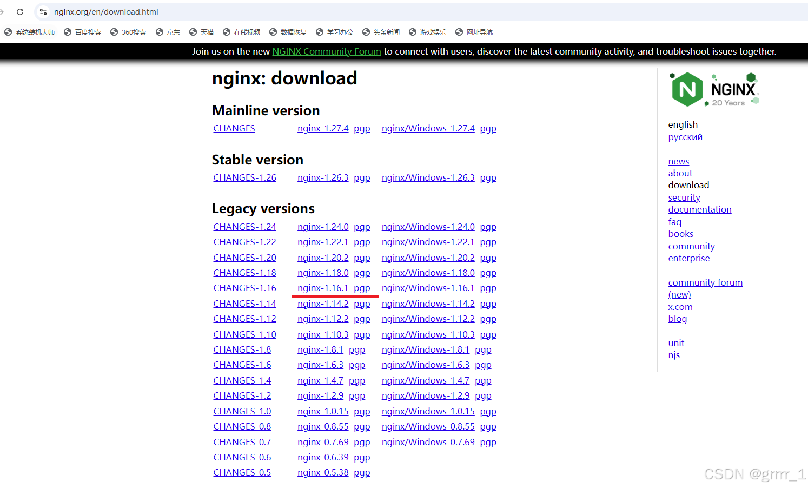Open CHANGES-1.6 link
The image size is (808, 488).
242,365
